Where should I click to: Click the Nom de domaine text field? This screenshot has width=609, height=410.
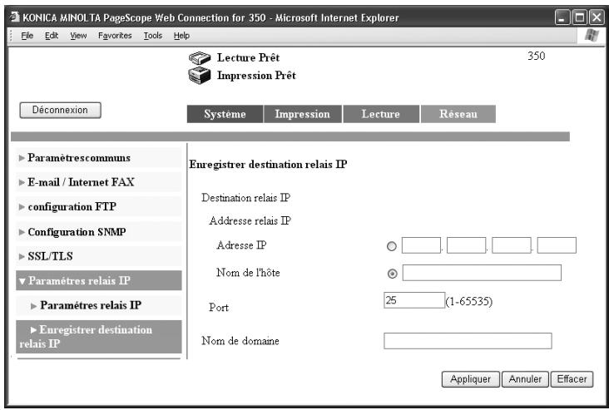[x=468, y=341]
